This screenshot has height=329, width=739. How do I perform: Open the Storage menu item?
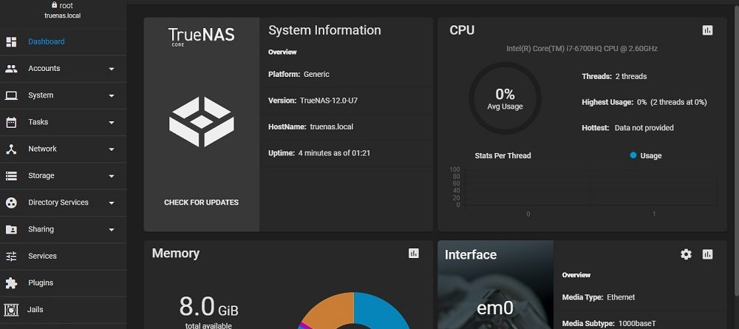pyautogui.click(x=63, y=176)
